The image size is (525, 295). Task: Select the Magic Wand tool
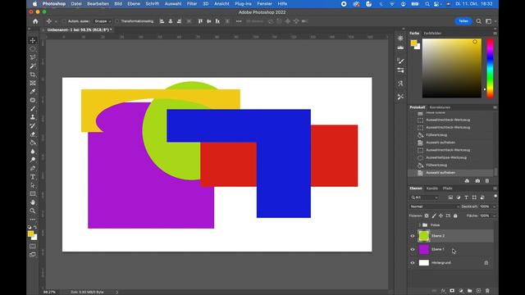(33, 66)
